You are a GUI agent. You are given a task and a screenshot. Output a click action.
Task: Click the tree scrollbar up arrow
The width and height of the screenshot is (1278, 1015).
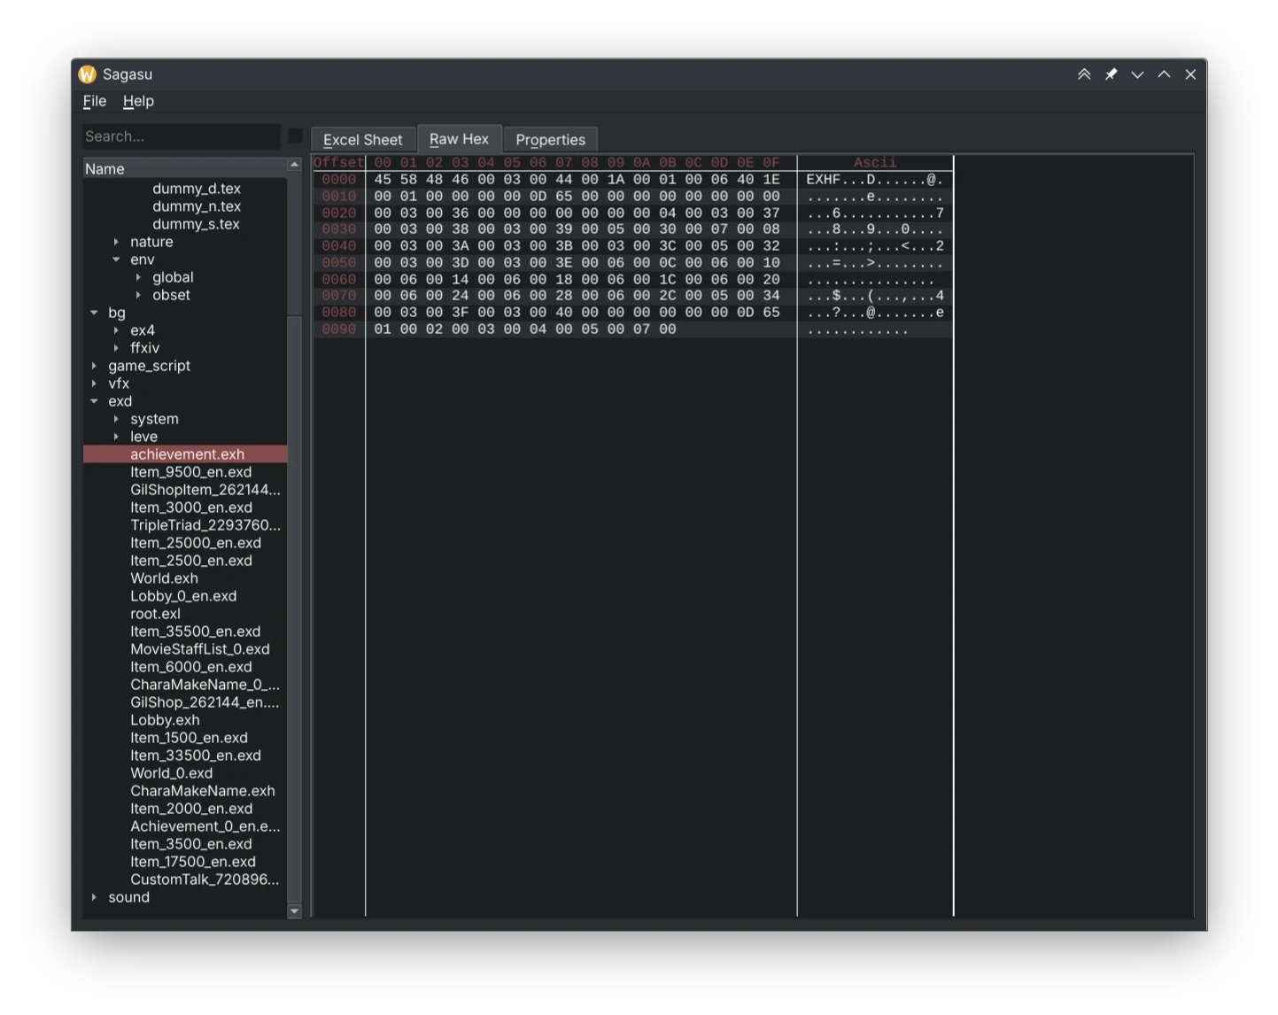[294, 165]
